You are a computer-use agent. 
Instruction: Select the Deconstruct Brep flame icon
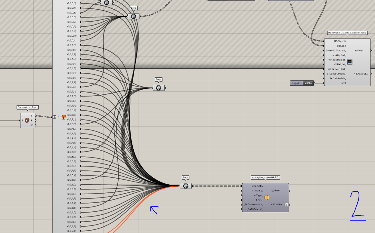pyautogui.click(x=27, y=120)
